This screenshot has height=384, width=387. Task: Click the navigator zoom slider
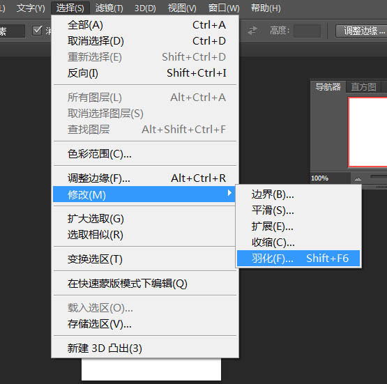click(x=379, y=176)
